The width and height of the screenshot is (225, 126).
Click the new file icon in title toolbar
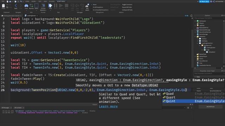point(7,1)
